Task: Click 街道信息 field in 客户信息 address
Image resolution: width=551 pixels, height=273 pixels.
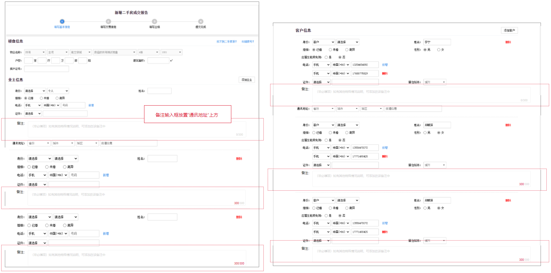Action: point(413,109)
